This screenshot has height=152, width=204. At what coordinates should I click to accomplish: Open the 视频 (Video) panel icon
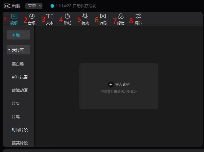tap(14, 16)
